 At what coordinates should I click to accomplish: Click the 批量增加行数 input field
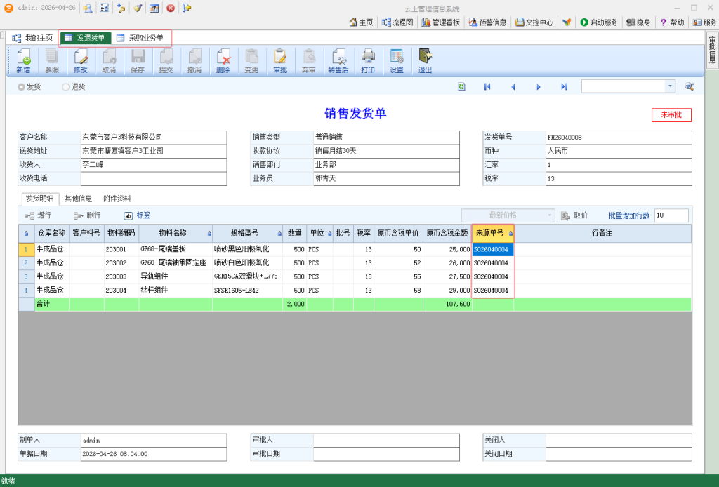(671, 215)
